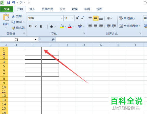The image size is (147, 114).
Task: Decrease cell indent
Action: coord(108,26)
